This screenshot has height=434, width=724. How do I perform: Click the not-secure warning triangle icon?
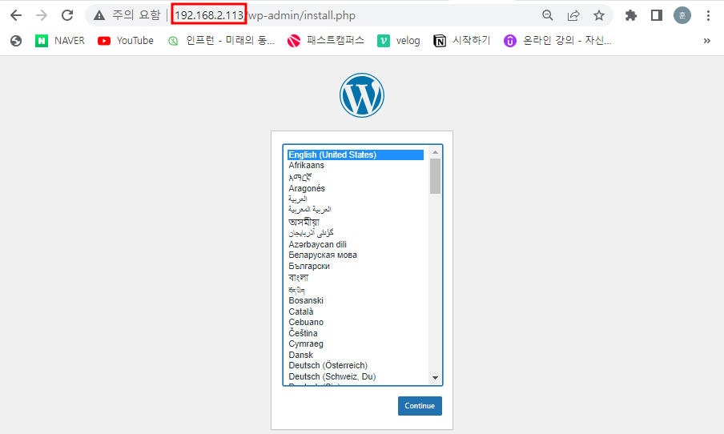tap(99, 16)
